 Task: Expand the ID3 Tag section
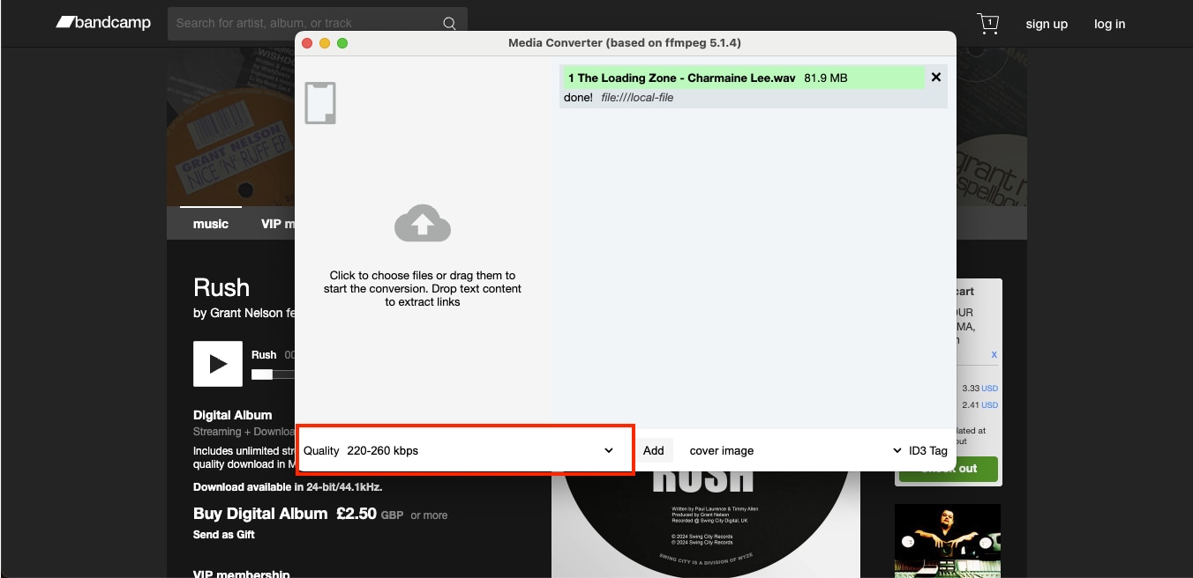(x=927, y=450)
